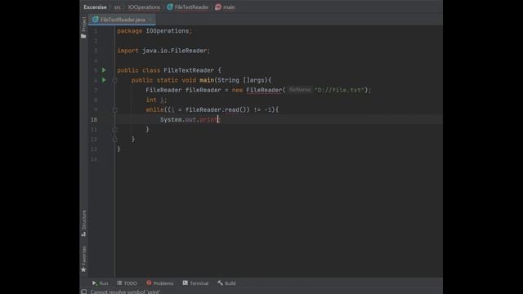
Task: Open the Run tool window
Action: [x=100, y=283]
